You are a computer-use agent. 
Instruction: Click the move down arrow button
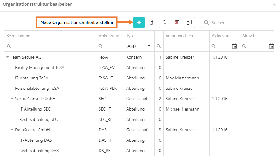165,23
